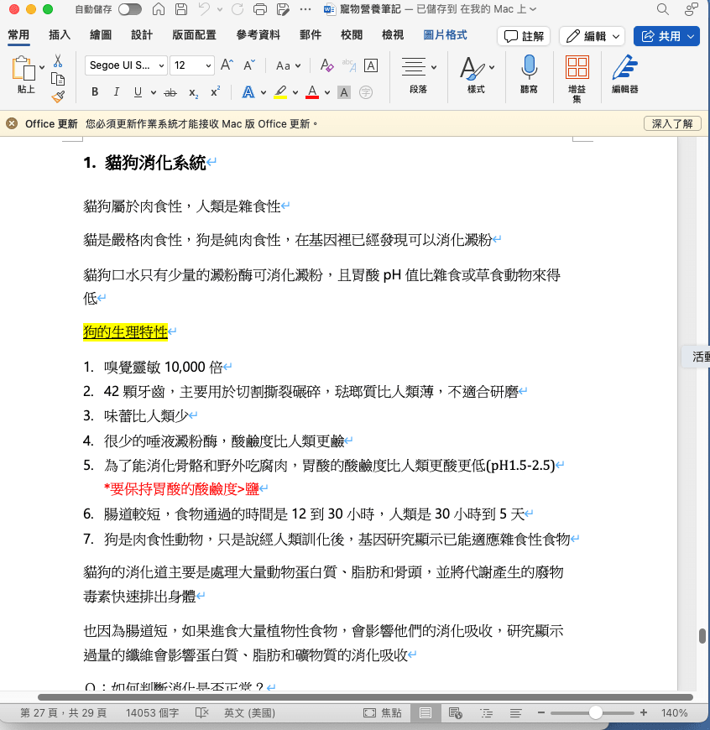The height and width of the screenshot is (730, 710).
Task: Toggle the AutoSave switch
Action: [130, 10]
